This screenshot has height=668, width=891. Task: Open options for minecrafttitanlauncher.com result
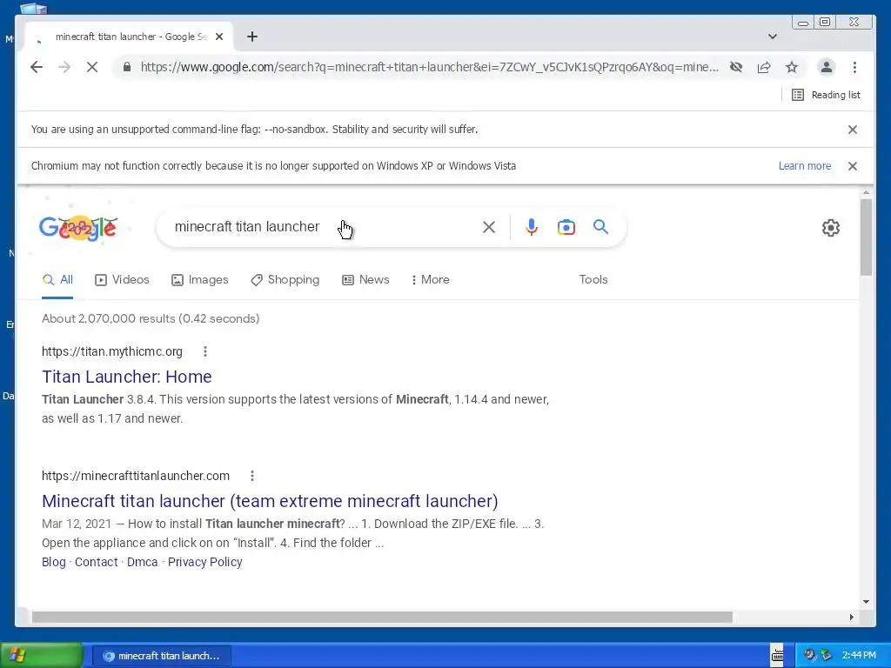[252, 476]
